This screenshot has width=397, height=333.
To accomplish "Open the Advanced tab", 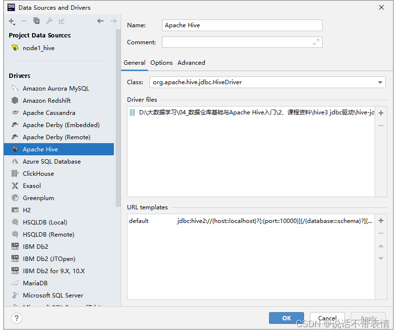I will (191, 62).
